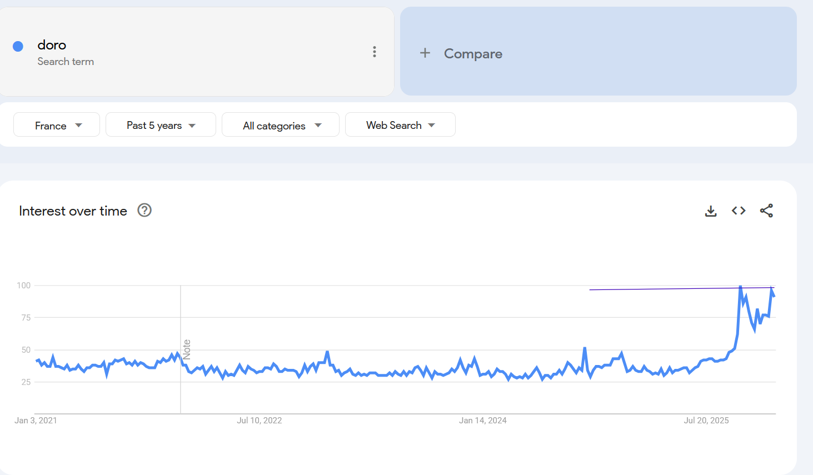Image resolution: width=813 pixels, height=475 pixels.
Task: Open the three-dot menu for doro
Action: coord(375,52)
